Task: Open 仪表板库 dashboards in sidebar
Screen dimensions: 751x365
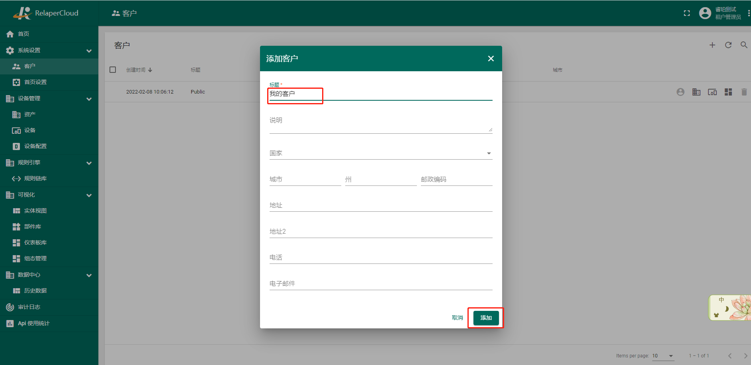Action: coord(49,243)
